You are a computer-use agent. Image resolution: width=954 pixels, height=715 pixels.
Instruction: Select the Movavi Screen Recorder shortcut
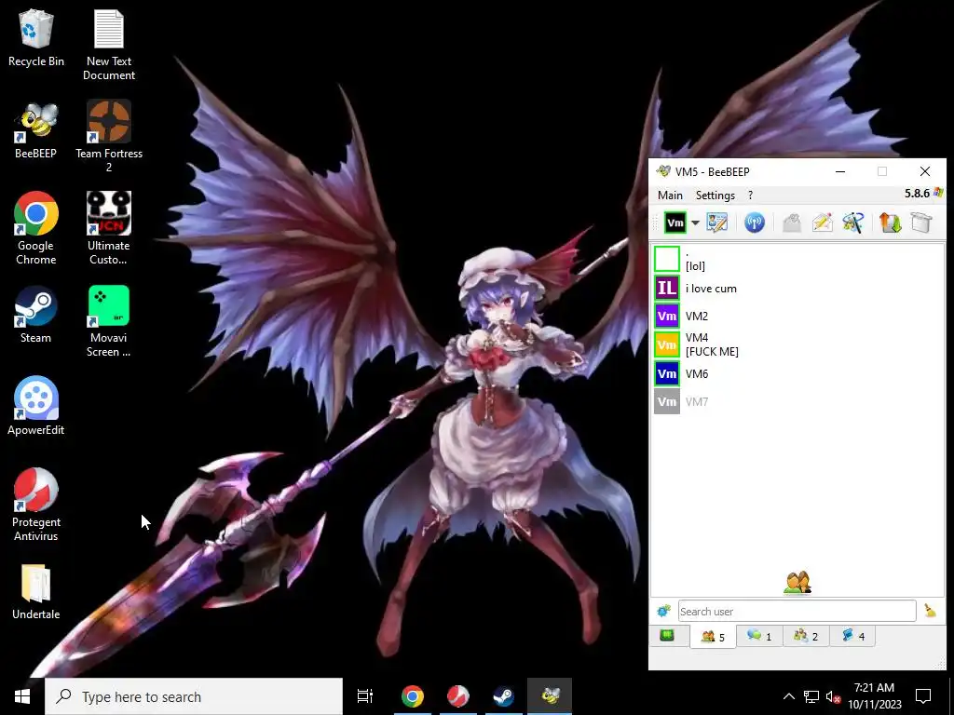[109, 321]
